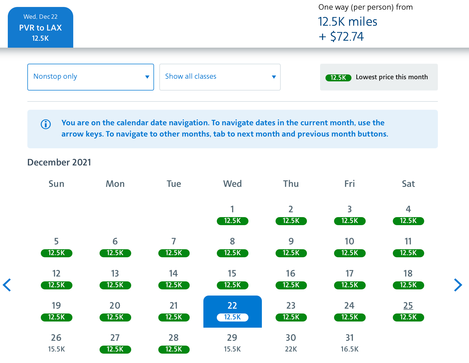Go to the previous month arrow
This screenshot has height=363, width=469.
tap(7, 285)
